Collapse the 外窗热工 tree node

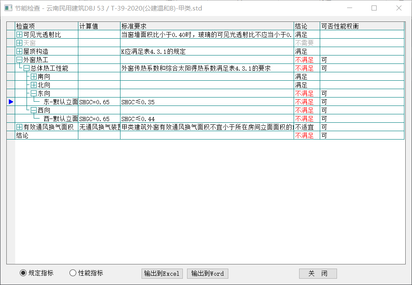click(x=19, y=60)
